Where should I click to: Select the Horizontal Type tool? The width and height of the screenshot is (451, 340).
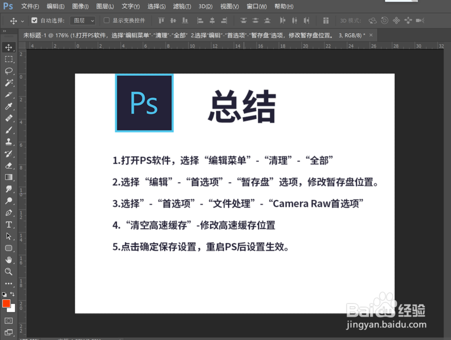(x=9, y=224)
